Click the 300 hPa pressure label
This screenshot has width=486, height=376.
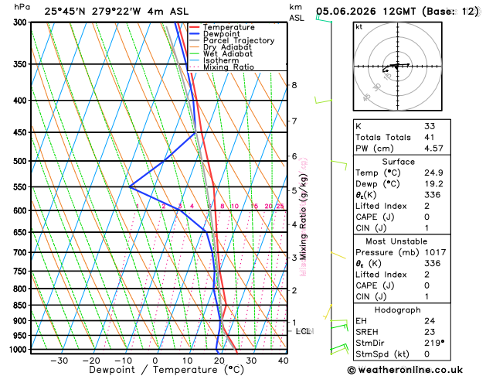(22, 22)
